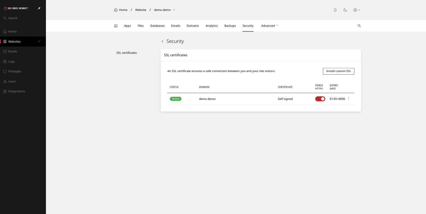Switch to the Apps tab
Image resolution: width=426 pixels, height=214 pixels.
(127, 26)
